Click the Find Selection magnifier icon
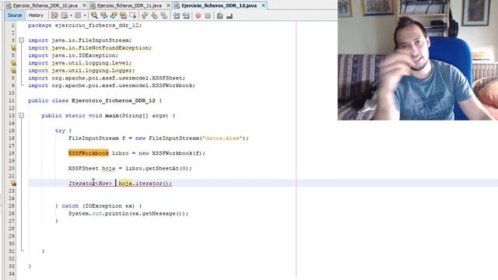 coord(94,16)
